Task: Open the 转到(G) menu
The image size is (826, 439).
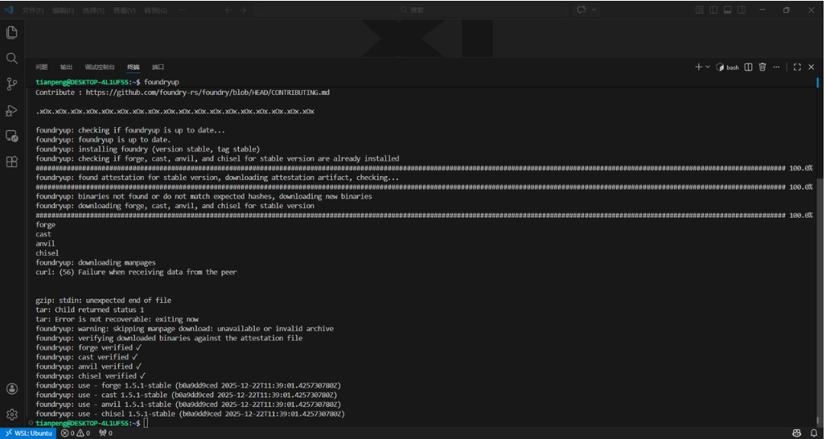Action: (x=155, y=10)
